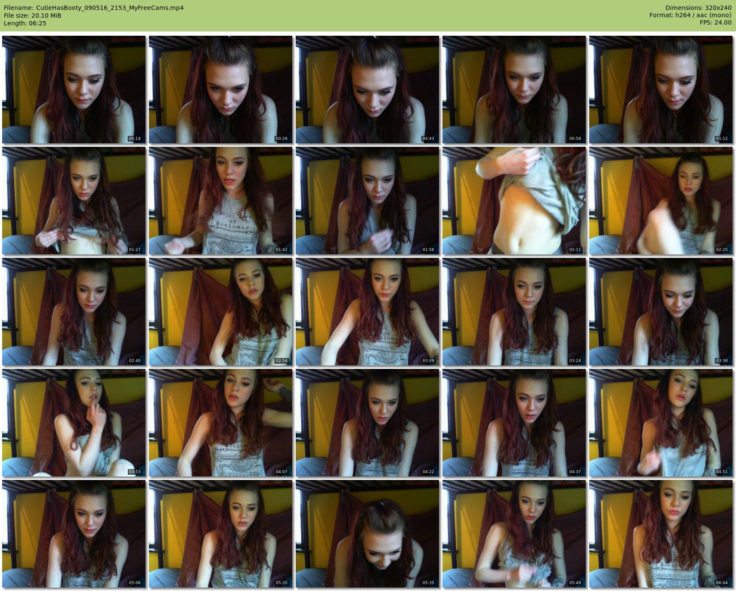Image resolution: width=736 pixels, height=591 pixels.
Task: Click the "Length: 06:25" header text
Action: pyautogui.click(x=25, y=23)
